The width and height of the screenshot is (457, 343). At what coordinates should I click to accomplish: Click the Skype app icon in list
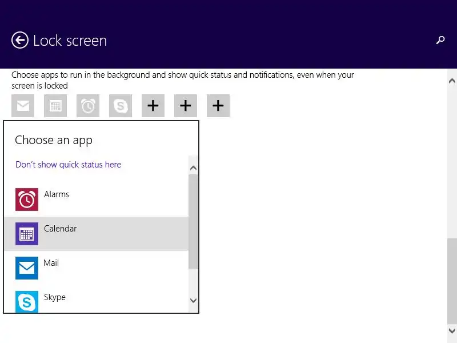[27, 302]
